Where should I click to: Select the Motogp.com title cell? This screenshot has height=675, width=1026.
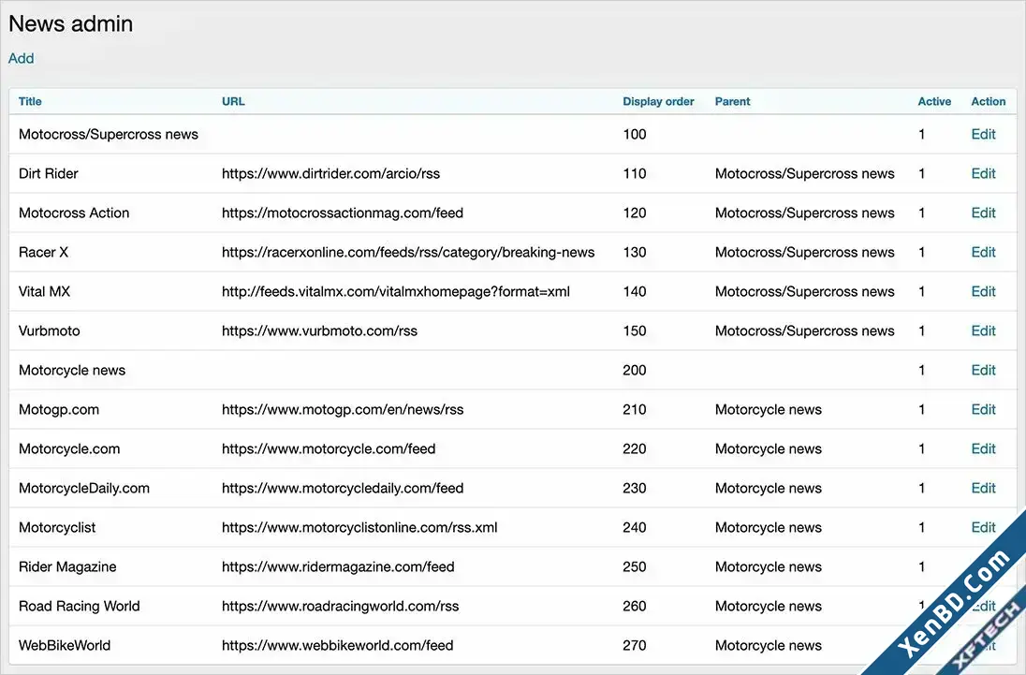(59, 409)
